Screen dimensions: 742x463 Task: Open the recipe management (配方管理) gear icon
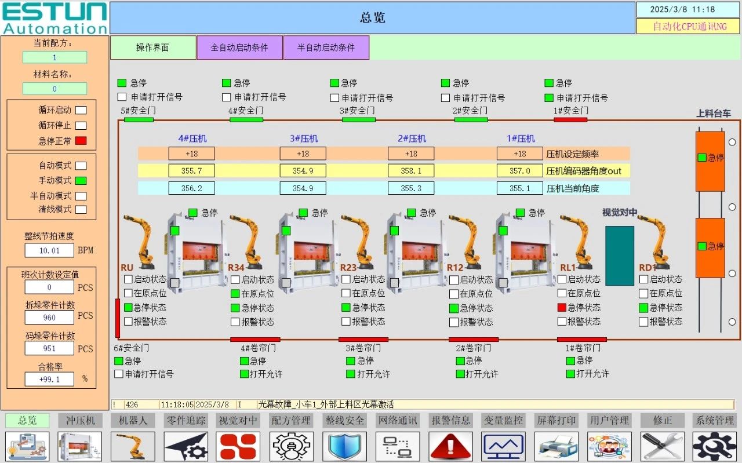(292, 446)
